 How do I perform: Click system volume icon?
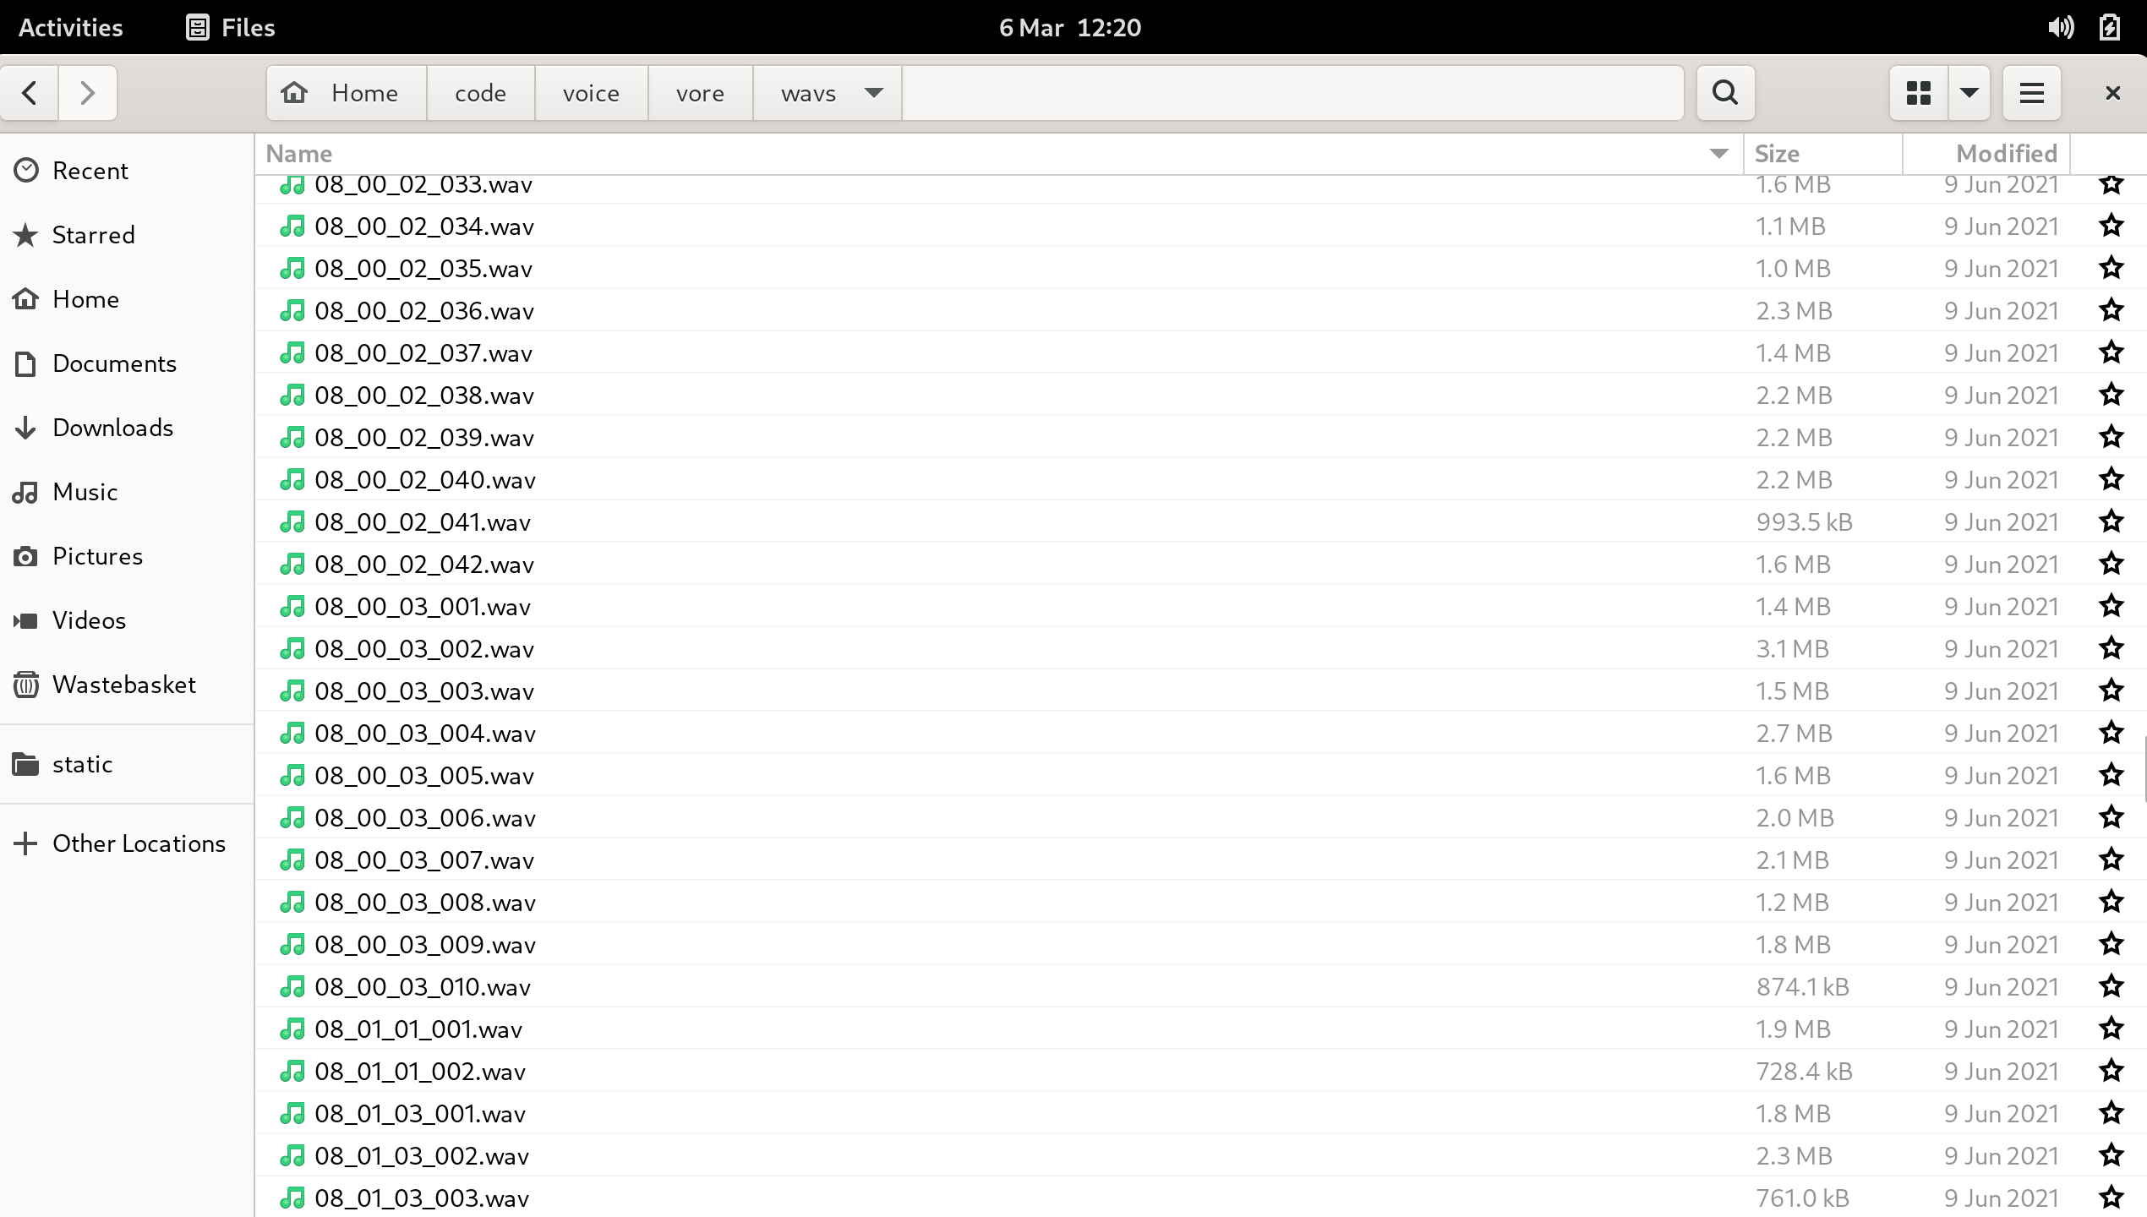pyautogui.click(x=2060, y=27)
